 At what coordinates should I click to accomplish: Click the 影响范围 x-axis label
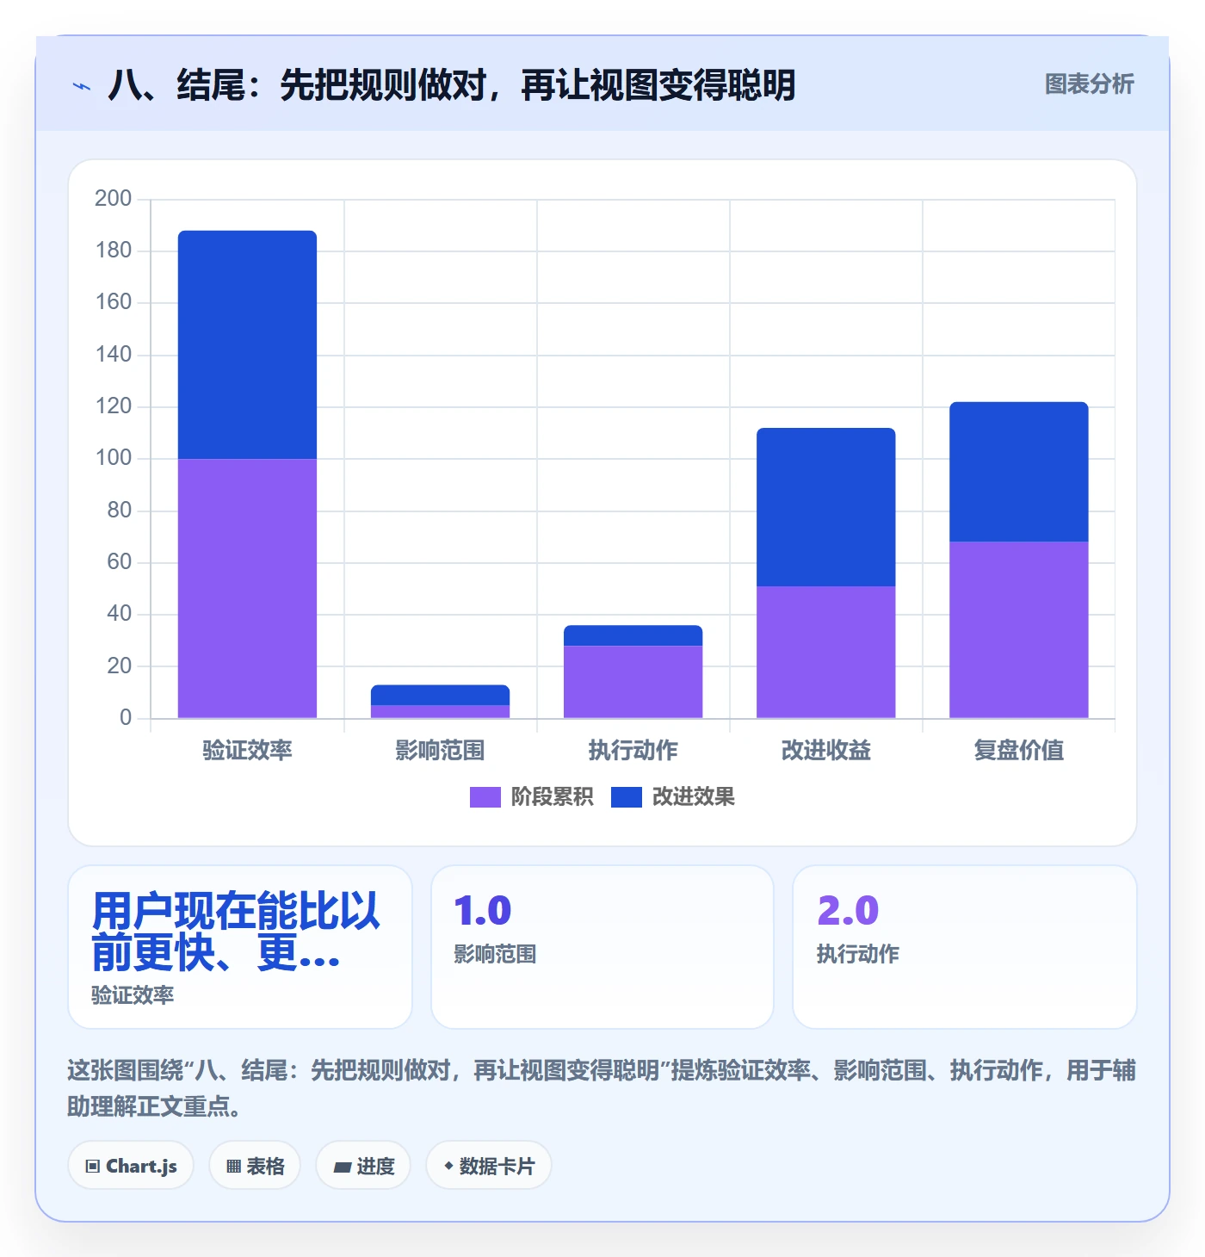440,750
